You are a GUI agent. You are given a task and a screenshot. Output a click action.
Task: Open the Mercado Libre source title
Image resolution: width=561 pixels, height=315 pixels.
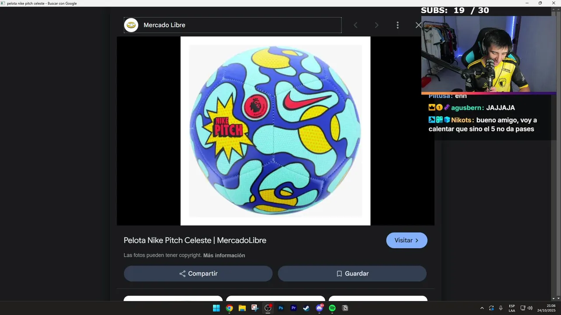[164, 25]
